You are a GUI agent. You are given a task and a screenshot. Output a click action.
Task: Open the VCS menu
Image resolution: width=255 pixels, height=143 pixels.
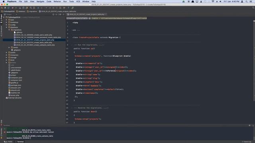(78, 2)
